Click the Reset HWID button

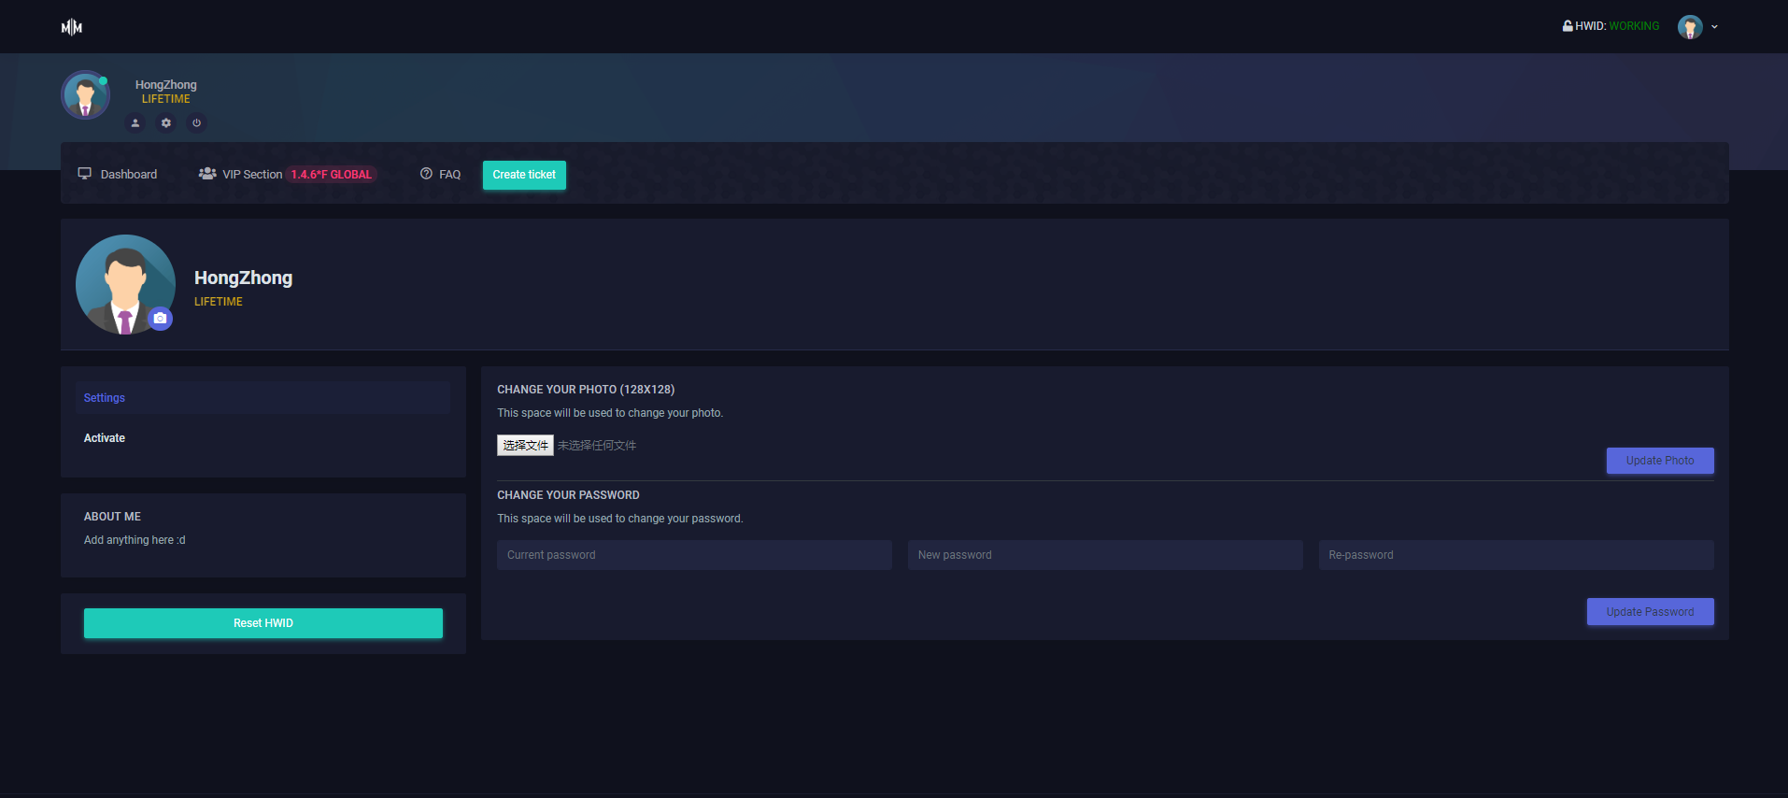click(x=263, y=623)
